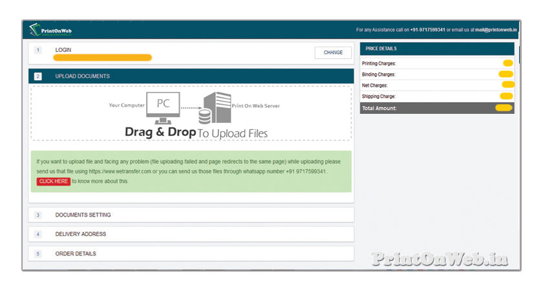Click the Binding Charges row label
This screenshot has width=543, height=291.
coord(379,74)
